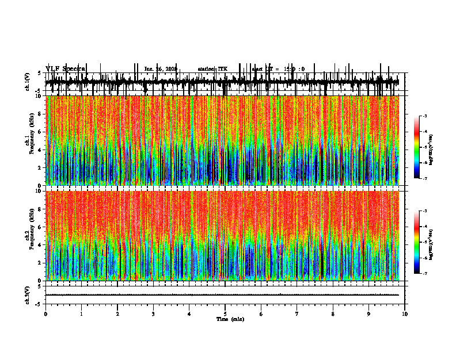Screen dimensions: 456x352
Task: Click the '8' minute tick on the time axis
Action: tap(333, 314)
